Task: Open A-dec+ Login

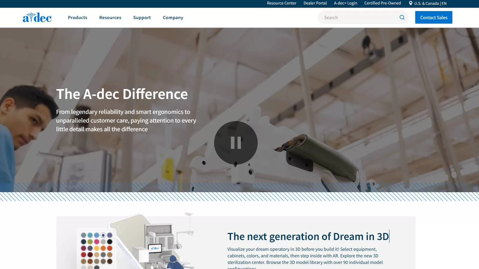Action: coord(345,3)
